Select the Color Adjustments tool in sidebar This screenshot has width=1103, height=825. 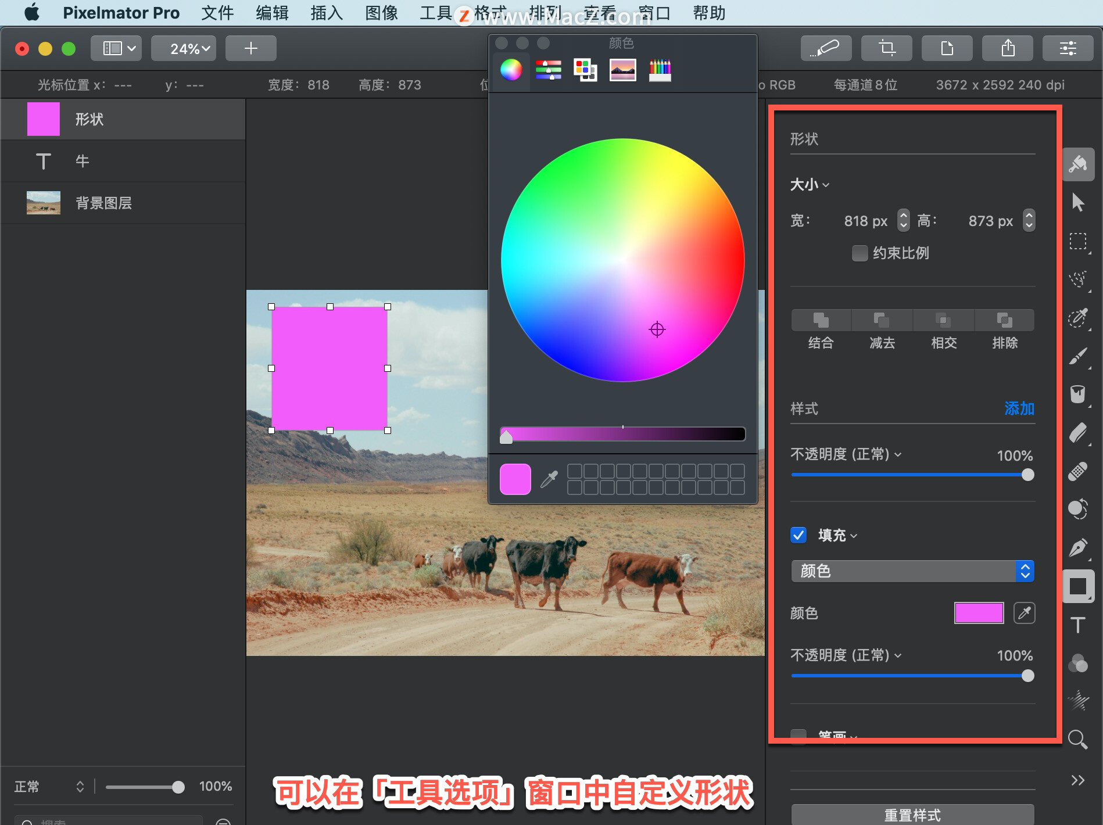coord(1078,510)
